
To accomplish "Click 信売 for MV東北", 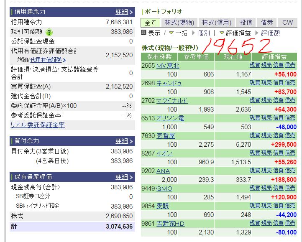I will pos(290,65).
